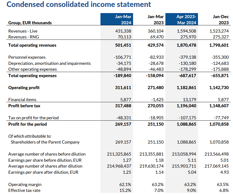Select the Earnings per share before dilution value 1.27
The height and width of the screenshot is (194, 233).
(126, 160)
